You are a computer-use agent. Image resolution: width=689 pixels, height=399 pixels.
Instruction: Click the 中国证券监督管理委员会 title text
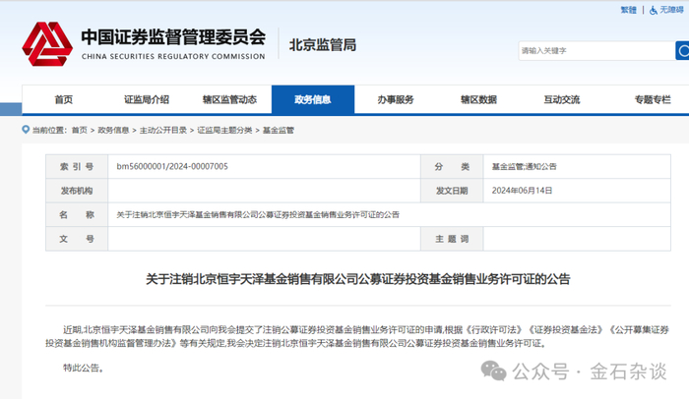[173, 37]
